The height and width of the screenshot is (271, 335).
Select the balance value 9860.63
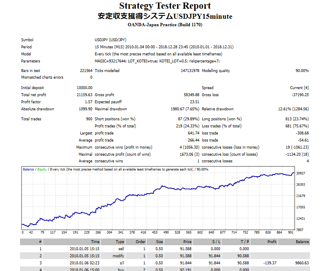(x=302, y=263)
